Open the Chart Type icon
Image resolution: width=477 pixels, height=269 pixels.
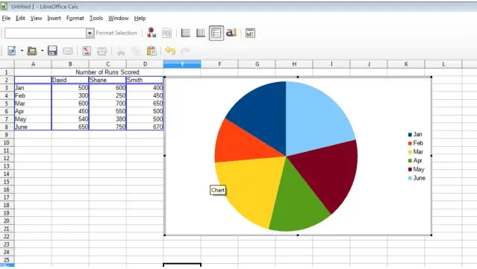(x=152, y=33)
